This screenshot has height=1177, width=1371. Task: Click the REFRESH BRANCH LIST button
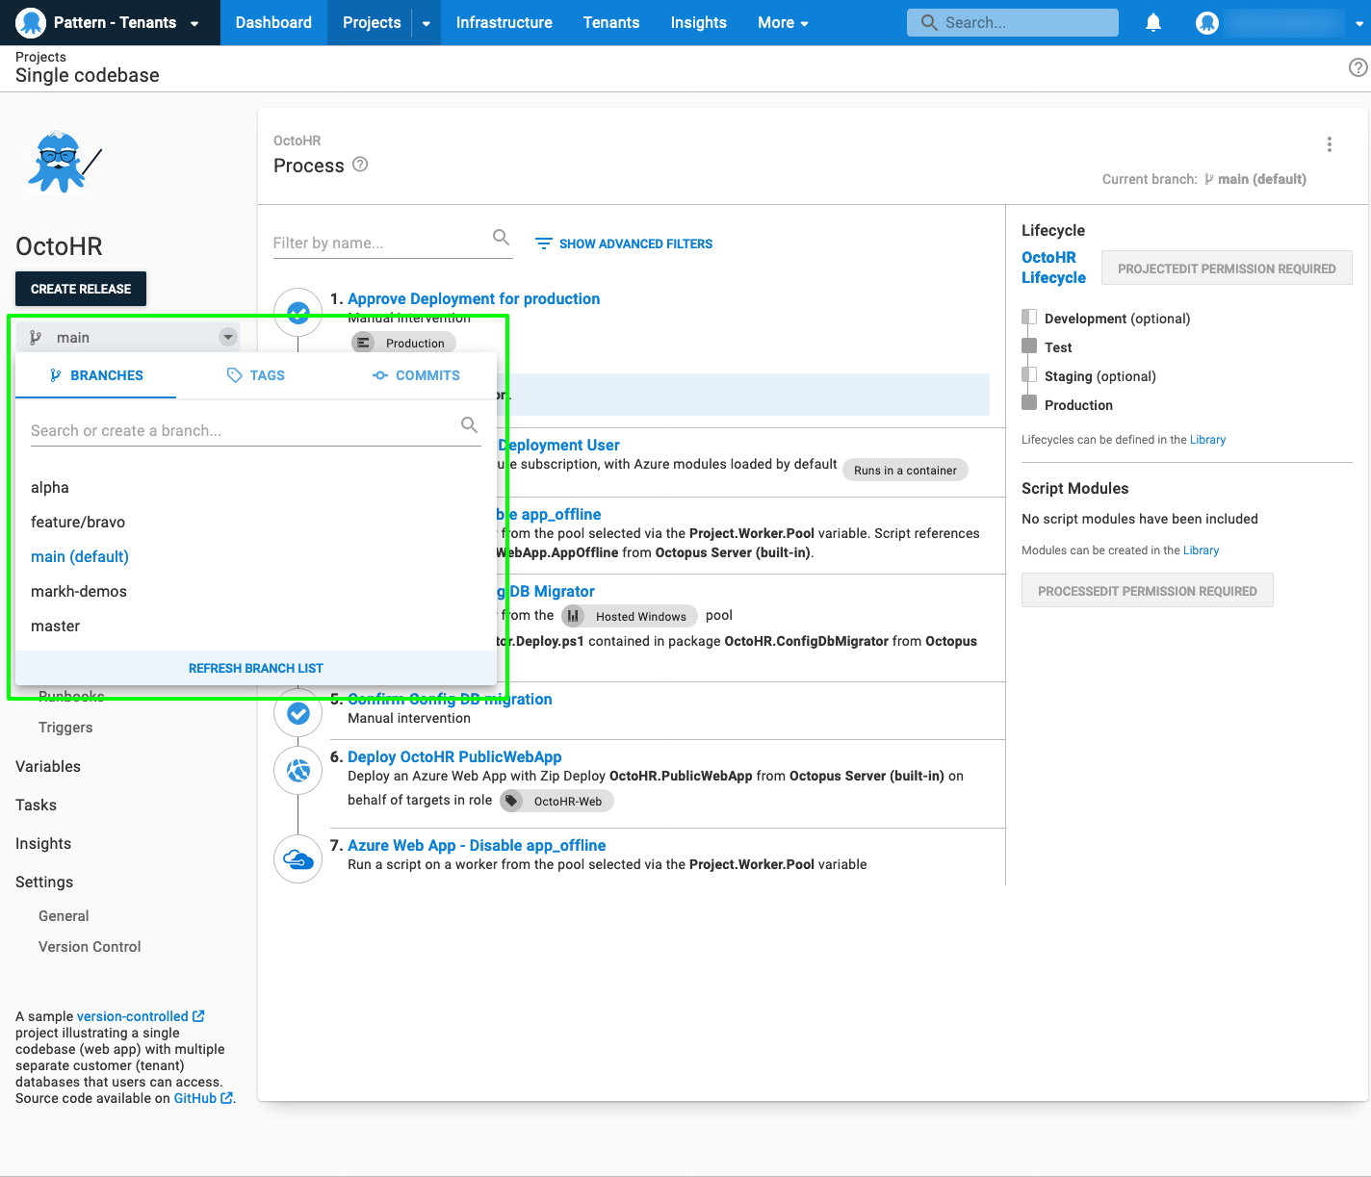coord(255,667)
